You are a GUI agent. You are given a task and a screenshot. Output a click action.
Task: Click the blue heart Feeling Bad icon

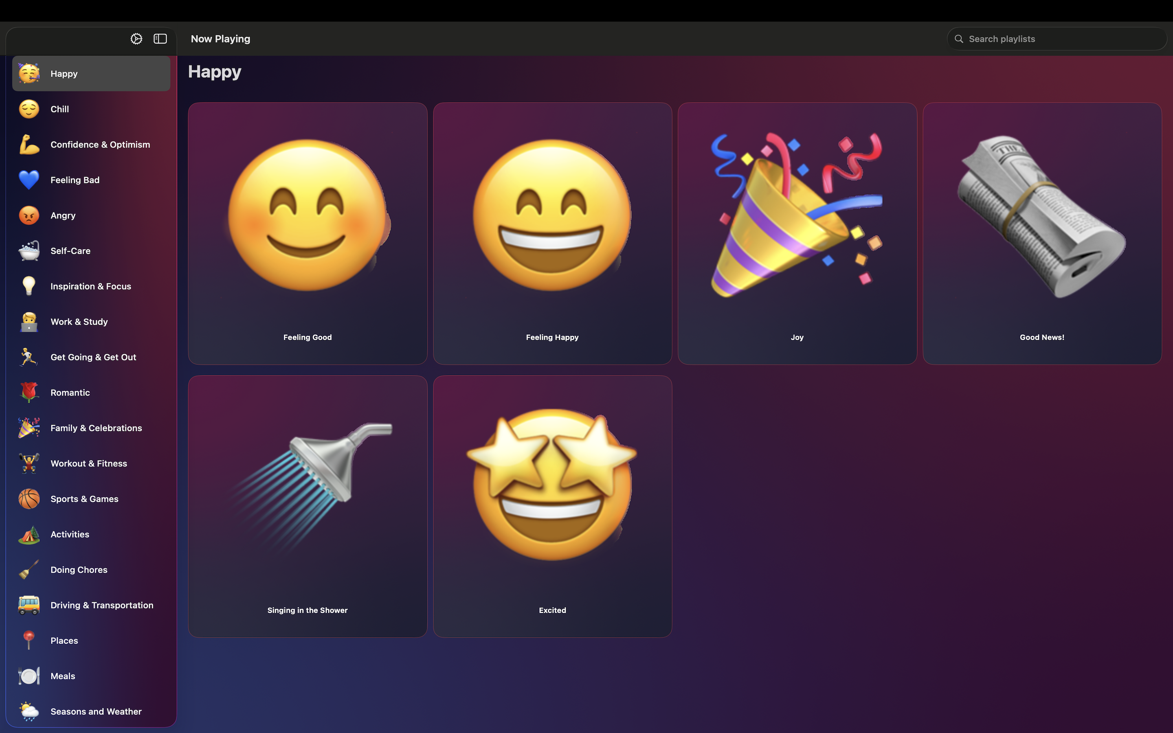[29, 180]
